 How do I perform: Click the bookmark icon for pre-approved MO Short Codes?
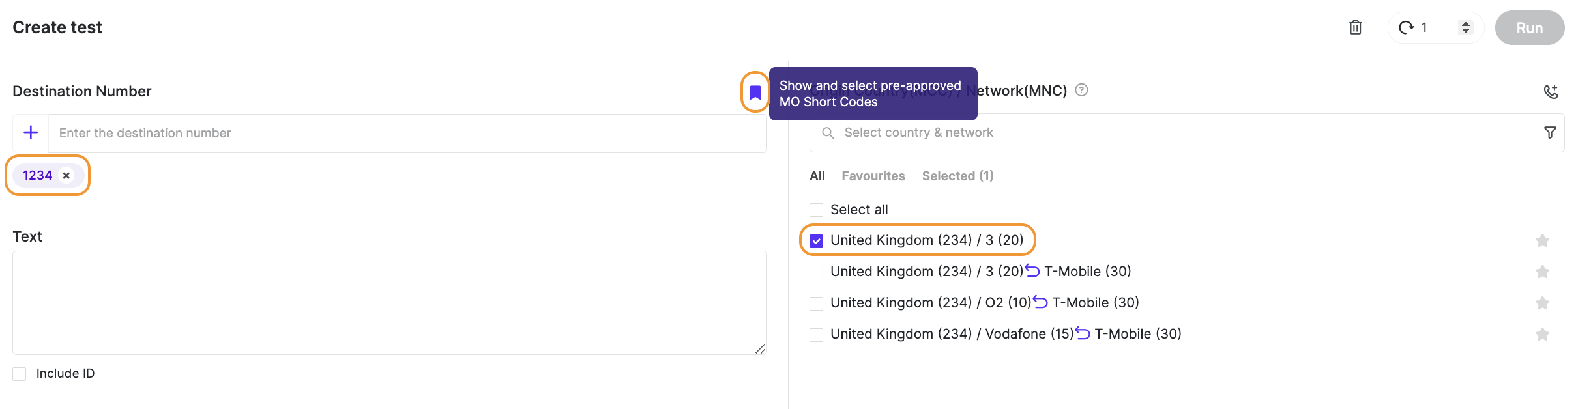(x=755, y=93)
